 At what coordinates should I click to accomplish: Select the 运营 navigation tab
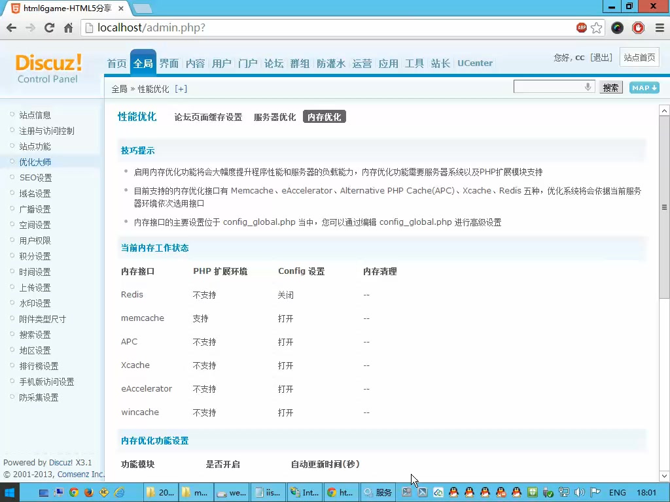pos(362,63)
